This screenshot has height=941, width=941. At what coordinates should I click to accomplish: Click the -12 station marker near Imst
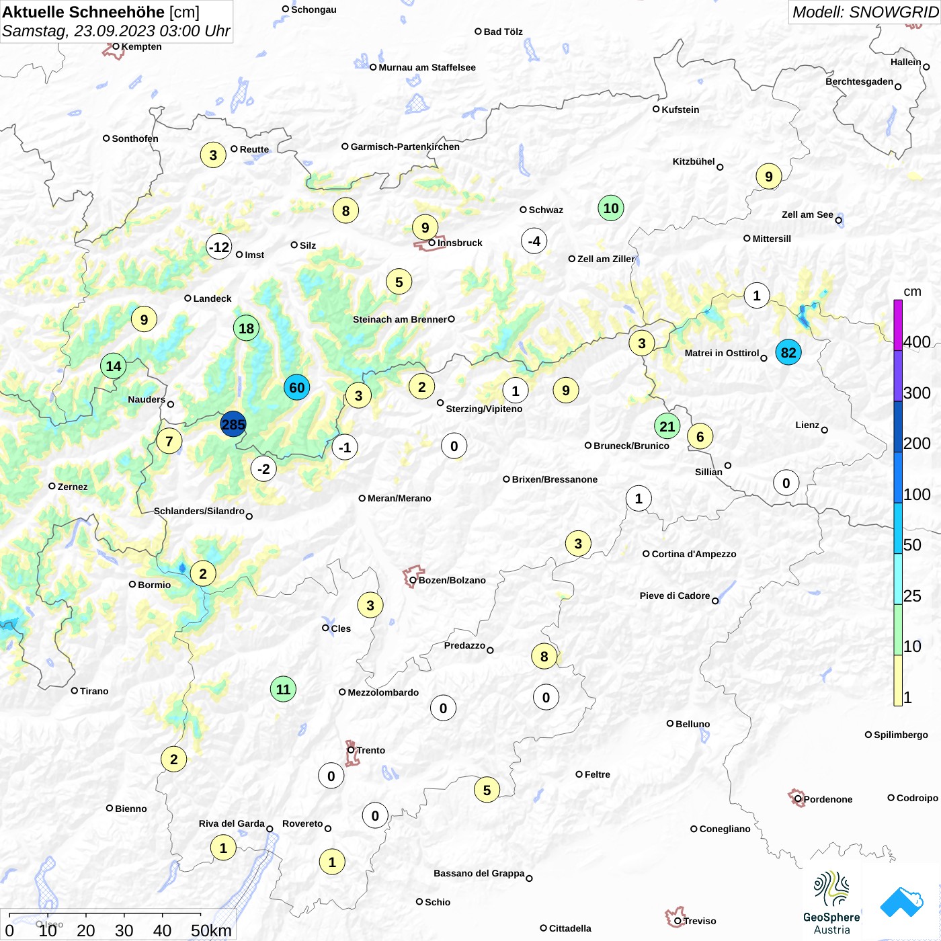pos(219,247)
